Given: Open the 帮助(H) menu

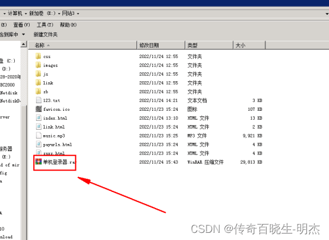Looking at the screenshot, I should click(68, 25).
